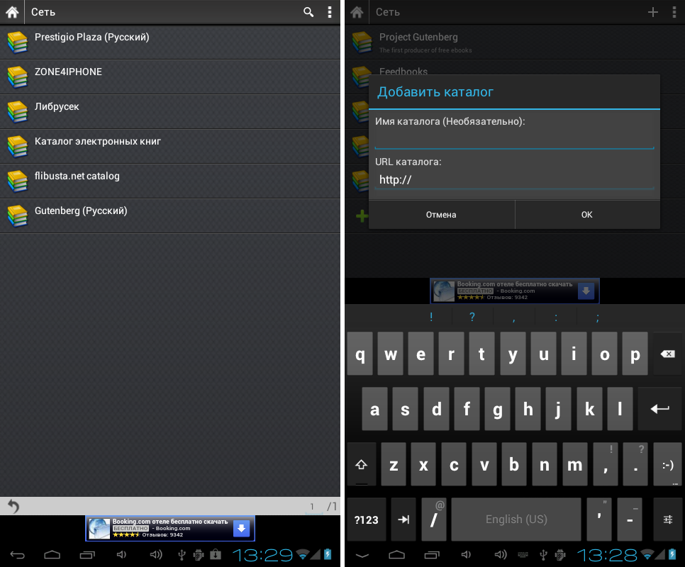Tap the p key on the keyboard

pyautogui.click(x=635, y=354)
